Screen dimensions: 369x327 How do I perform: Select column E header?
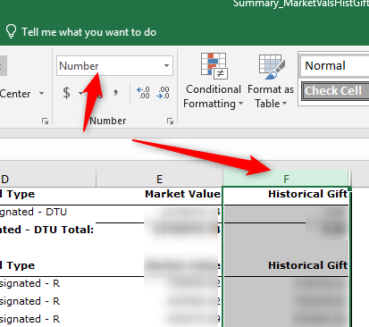pyautogui.click(x=160, y=179)
